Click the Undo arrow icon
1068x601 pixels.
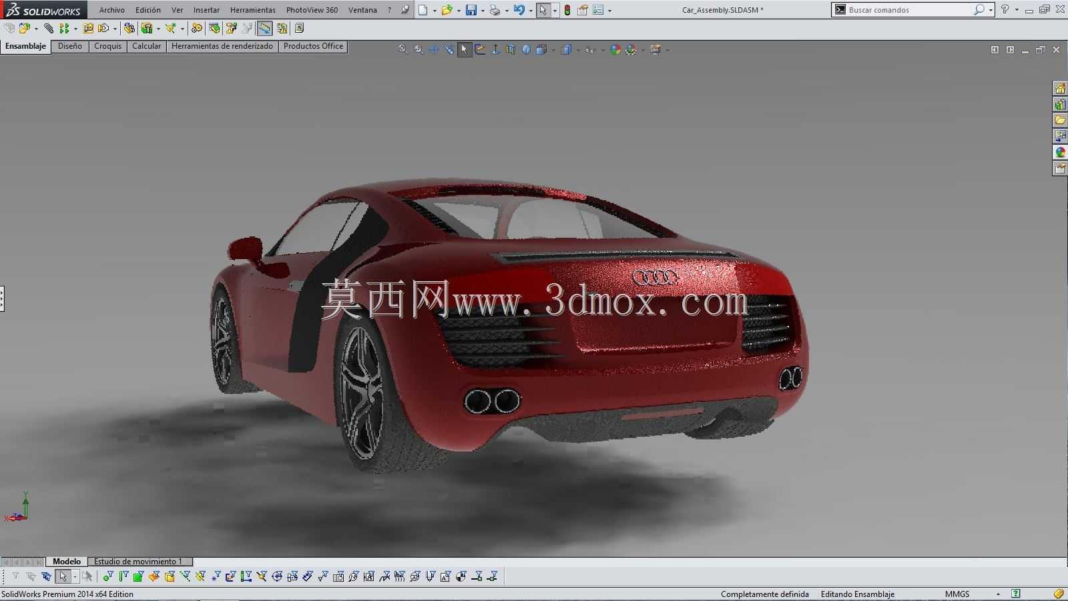(x=519, y=10)
